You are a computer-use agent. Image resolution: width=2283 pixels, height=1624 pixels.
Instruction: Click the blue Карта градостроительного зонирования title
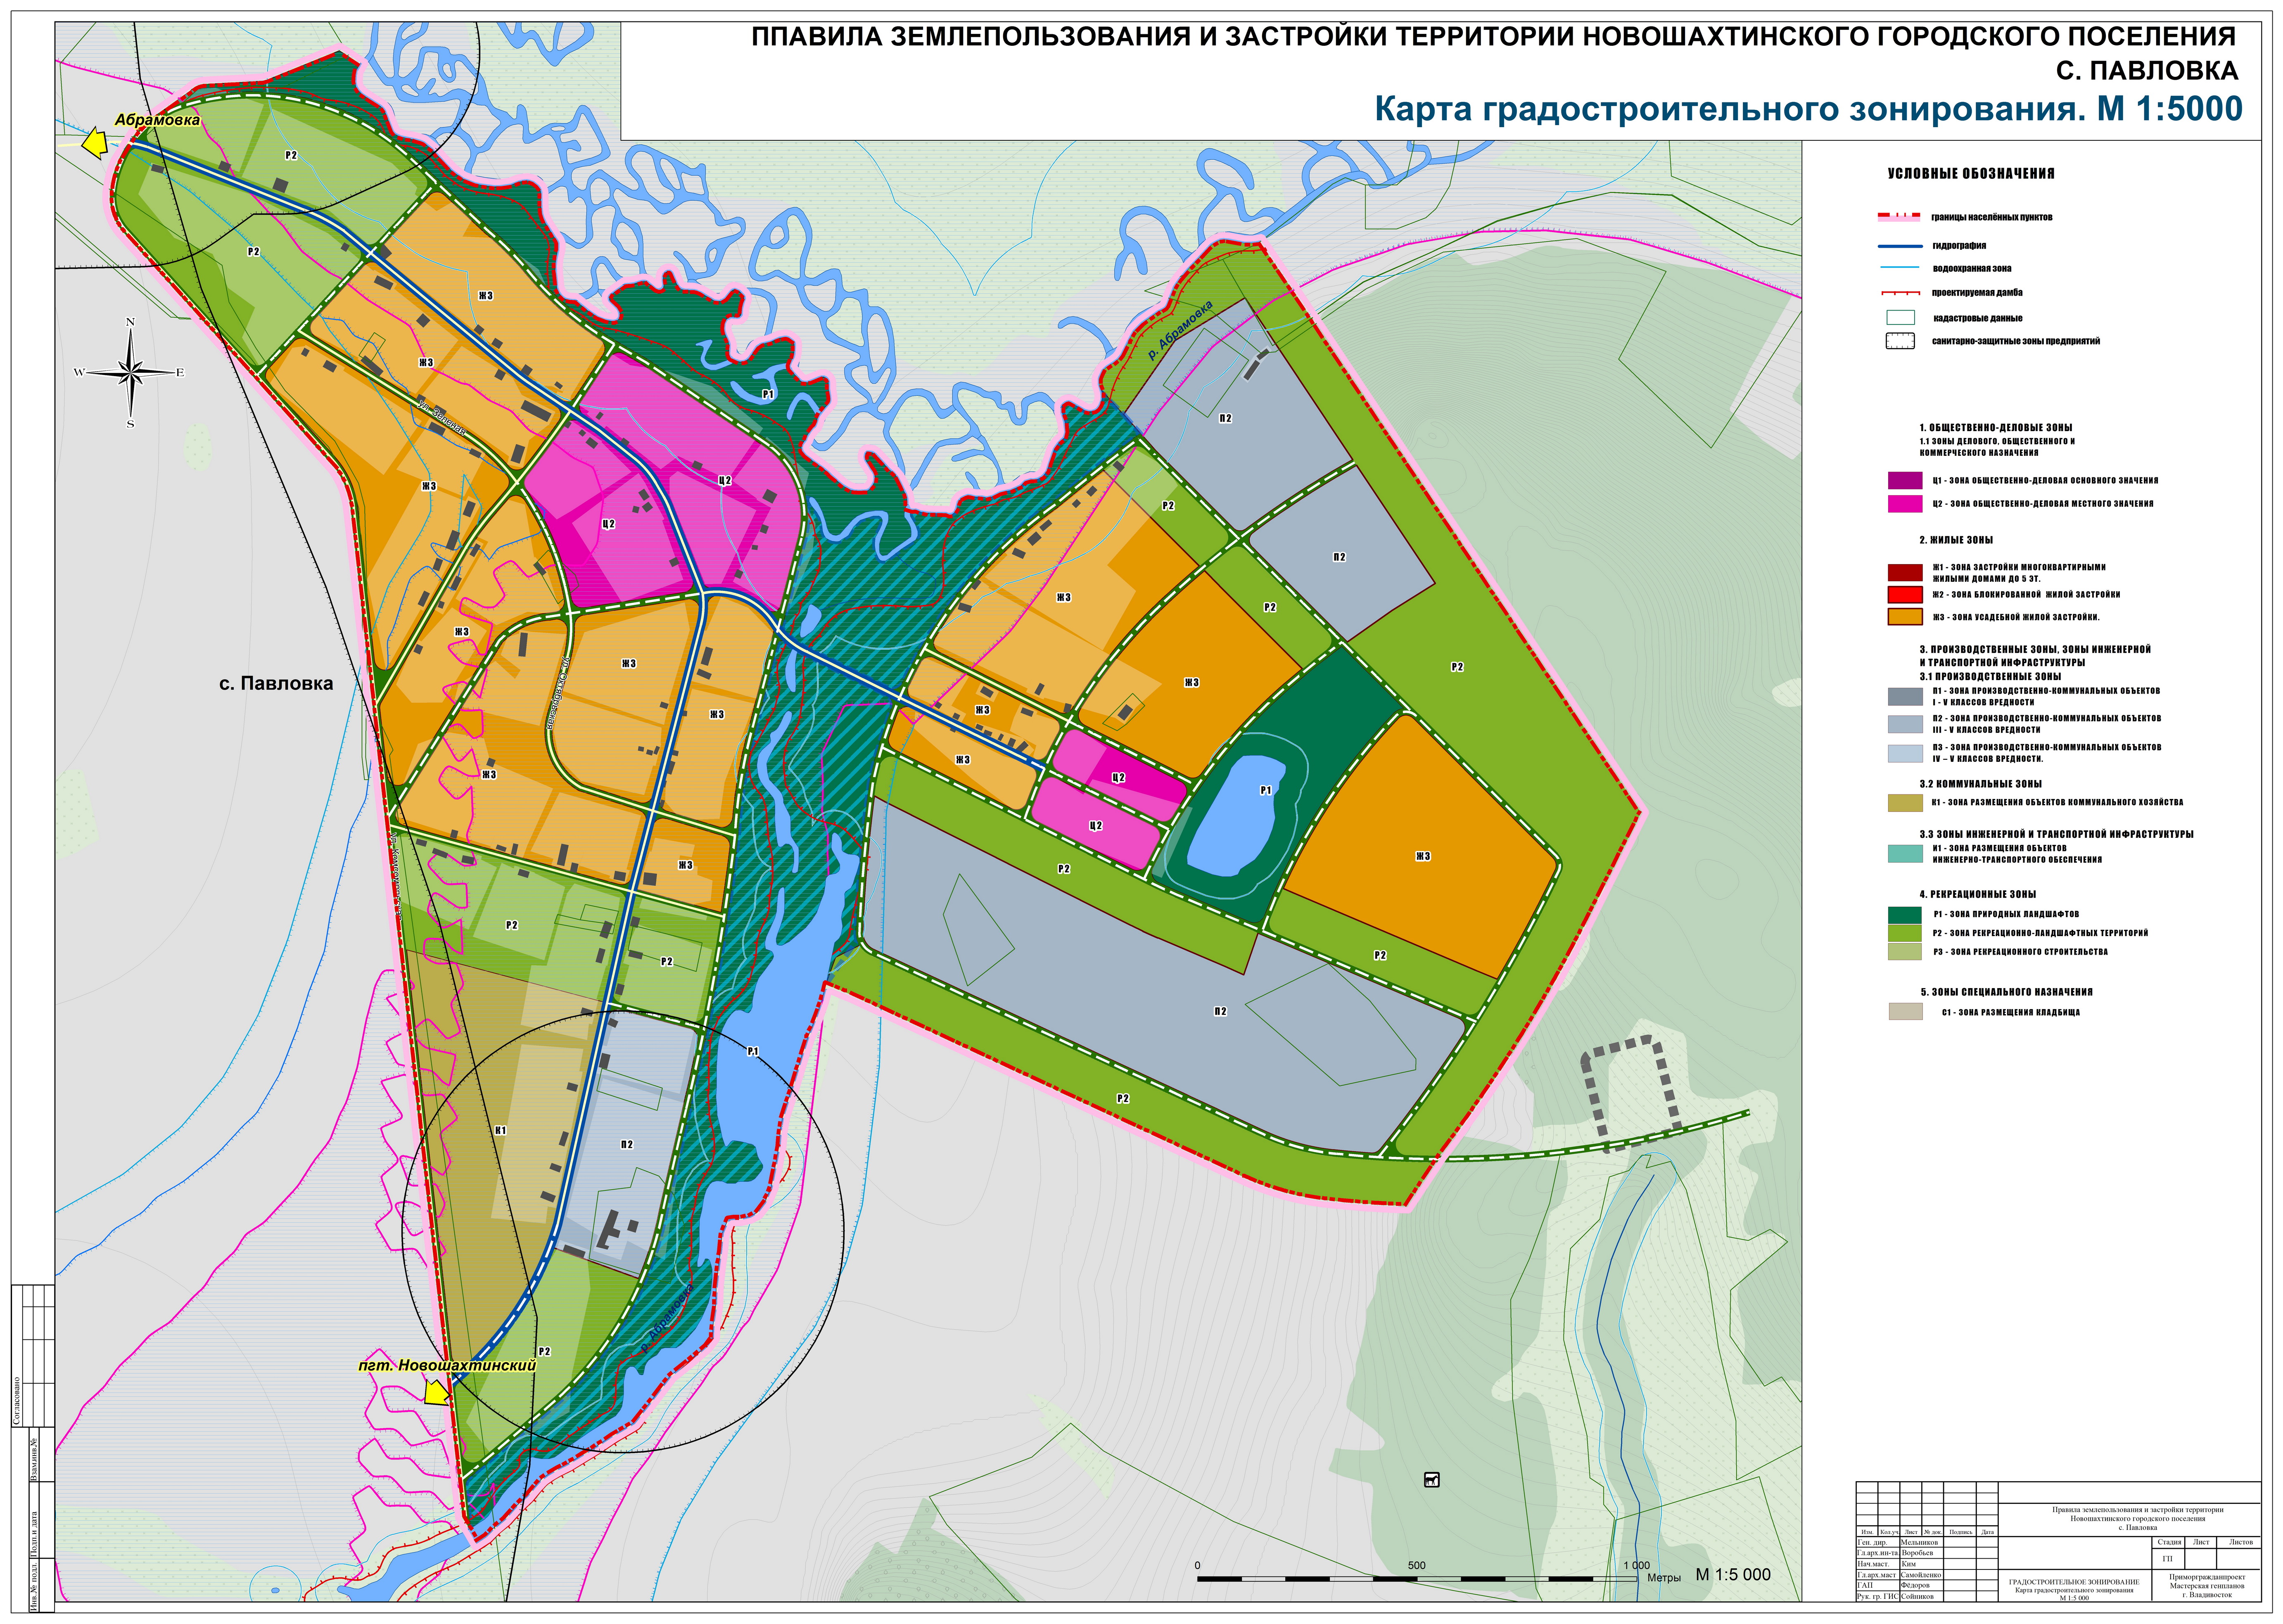1809,109
